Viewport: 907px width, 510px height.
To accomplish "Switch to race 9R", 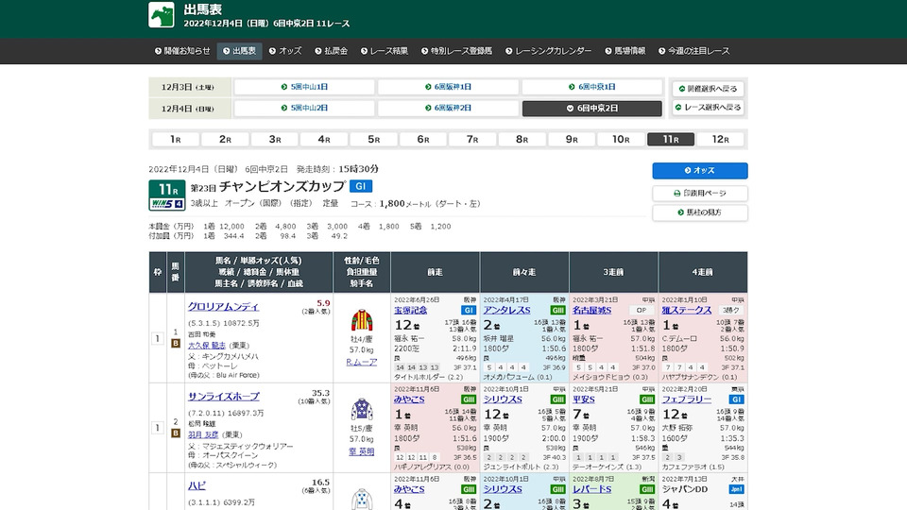I will click(x=572, y=140).
